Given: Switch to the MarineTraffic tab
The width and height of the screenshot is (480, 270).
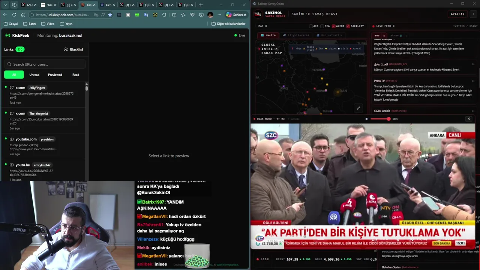Looking at the screenshot, I should pos(329,35).
